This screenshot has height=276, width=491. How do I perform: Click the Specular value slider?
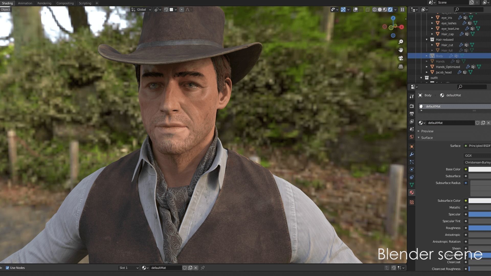coord(480,214)
